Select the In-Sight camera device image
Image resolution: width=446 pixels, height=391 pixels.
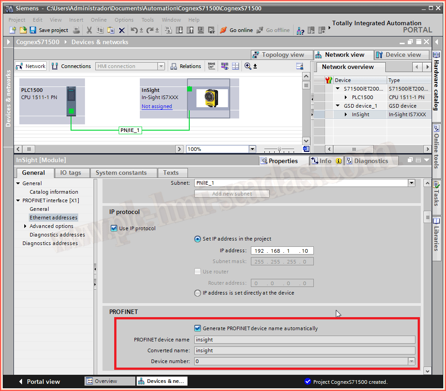209,98
